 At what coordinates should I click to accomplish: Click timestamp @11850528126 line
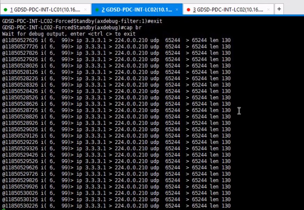[116, 72]
